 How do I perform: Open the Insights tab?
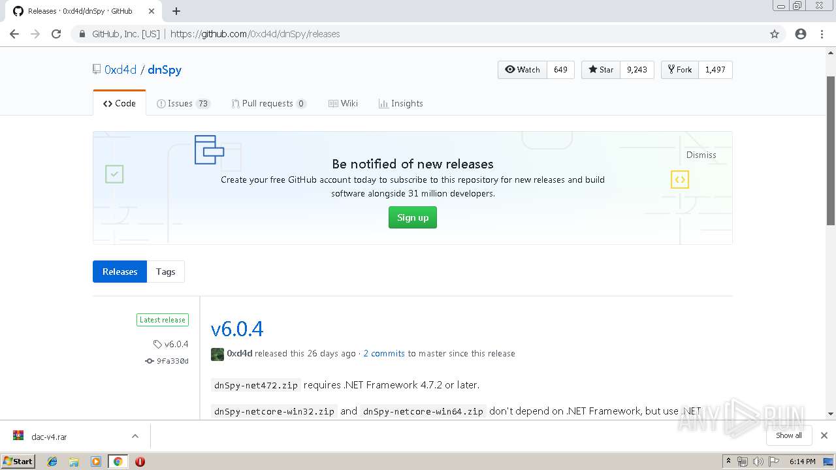(401, 103)
